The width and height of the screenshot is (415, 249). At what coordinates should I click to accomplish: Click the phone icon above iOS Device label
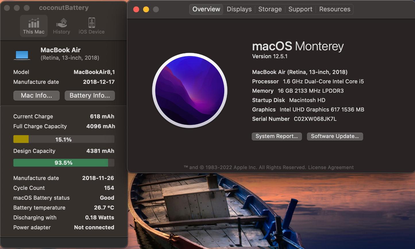(x=91, y=22)
